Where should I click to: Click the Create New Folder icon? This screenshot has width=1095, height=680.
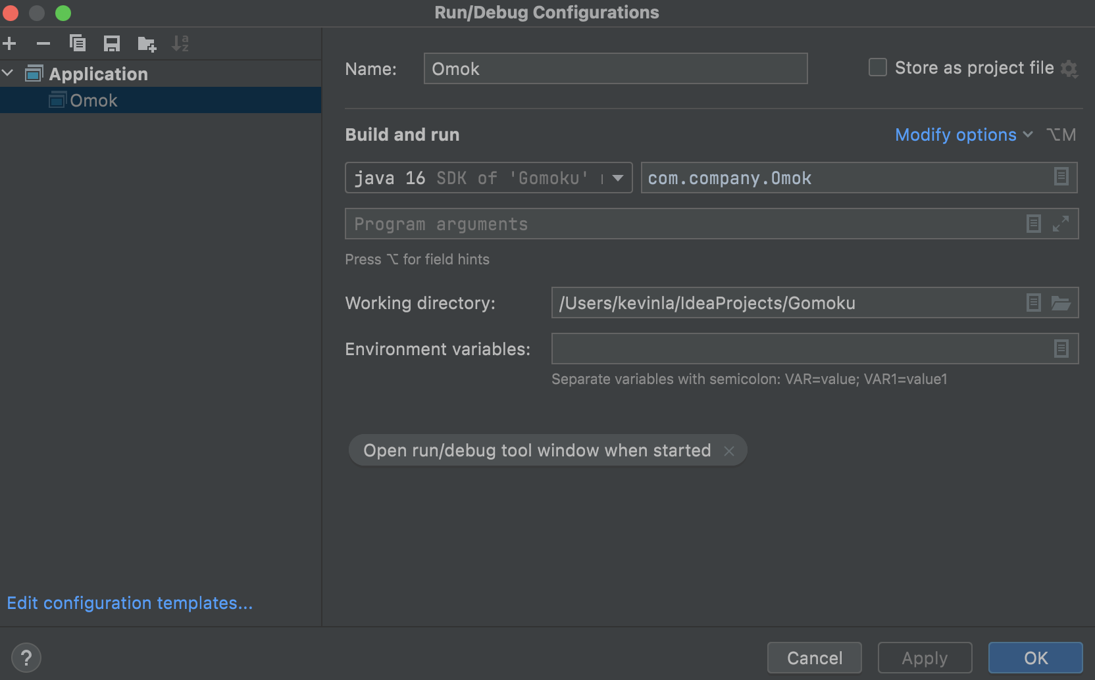pos(146,44)
